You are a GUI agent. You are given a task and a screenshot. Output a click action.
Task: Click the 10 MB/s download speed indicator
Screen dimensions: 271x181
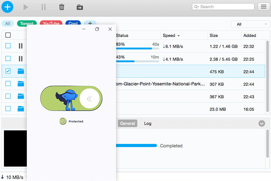click(x=12, y=177)
